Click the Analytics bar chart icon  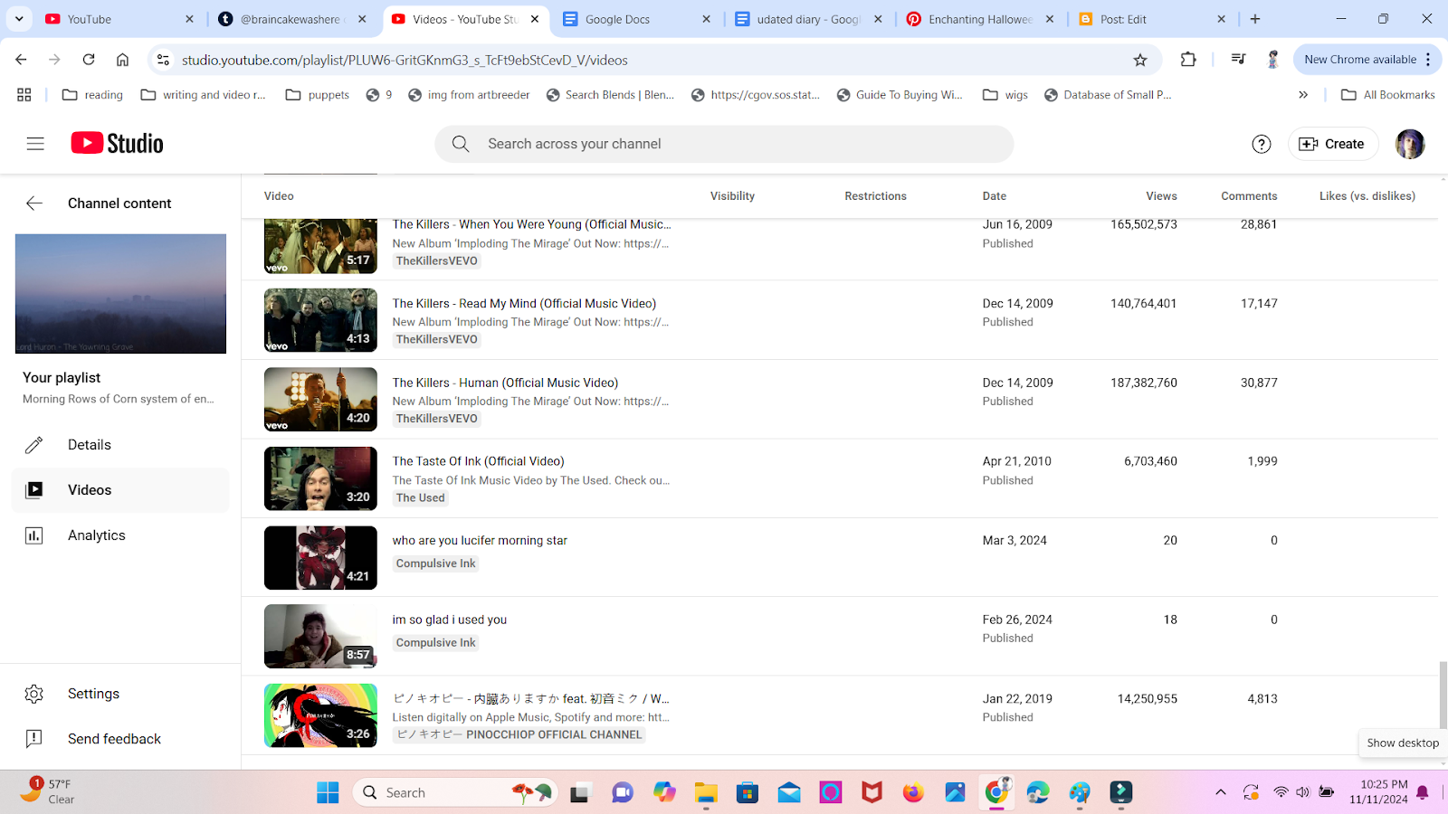pyautogui.click(x=34, y=535)
